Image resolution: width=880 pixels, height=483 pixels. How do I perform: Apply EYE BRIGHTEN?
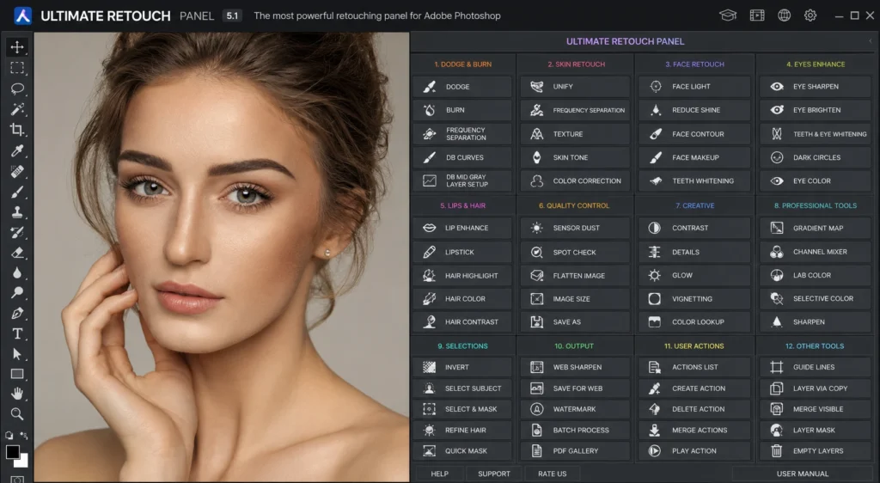816,110
